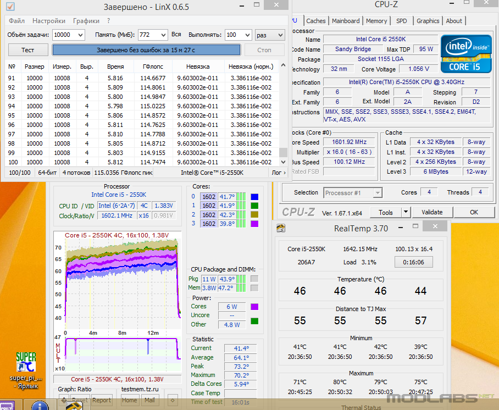Click the blue core 0 color swatch
This screenshot has width=499, height=410.
[x=254, y=197]
